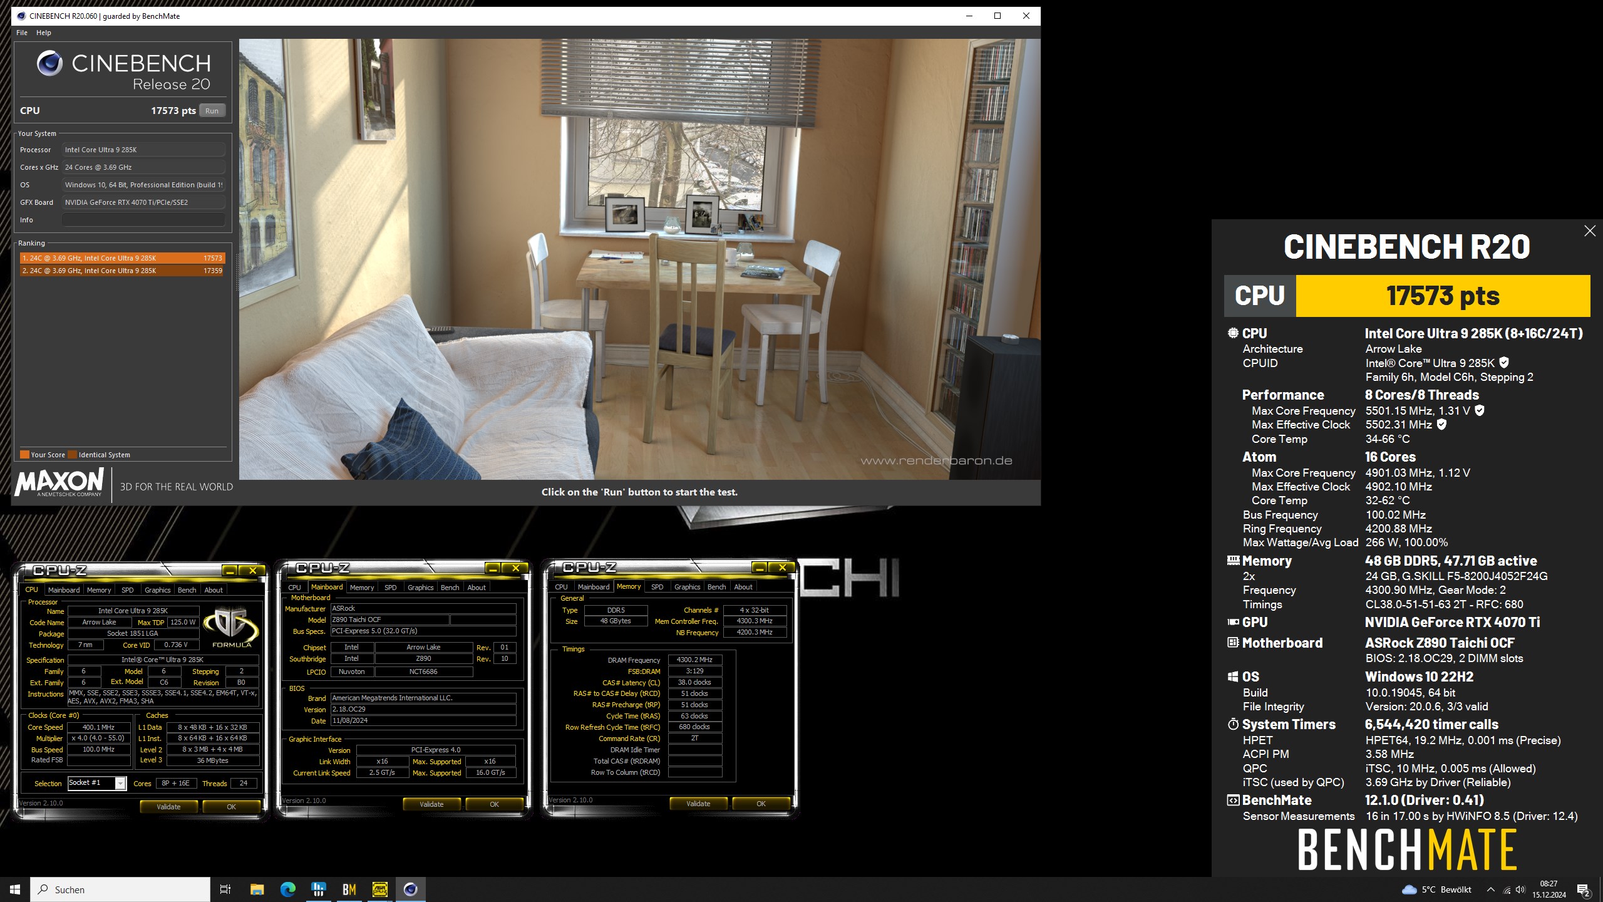This screenshot has width=1603, height=902.
Task: Switch to Mainboard tab in CPU-Z CPU window
Action: tap(64, 590)
